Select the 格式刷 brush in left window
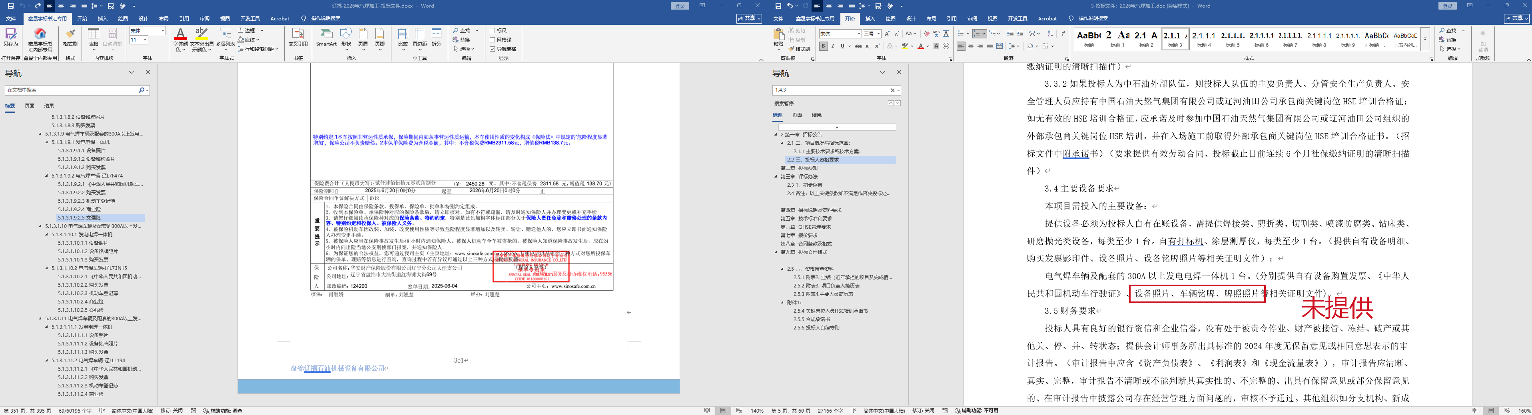Screen dimensions: 1532x415 tap(70, 37)
